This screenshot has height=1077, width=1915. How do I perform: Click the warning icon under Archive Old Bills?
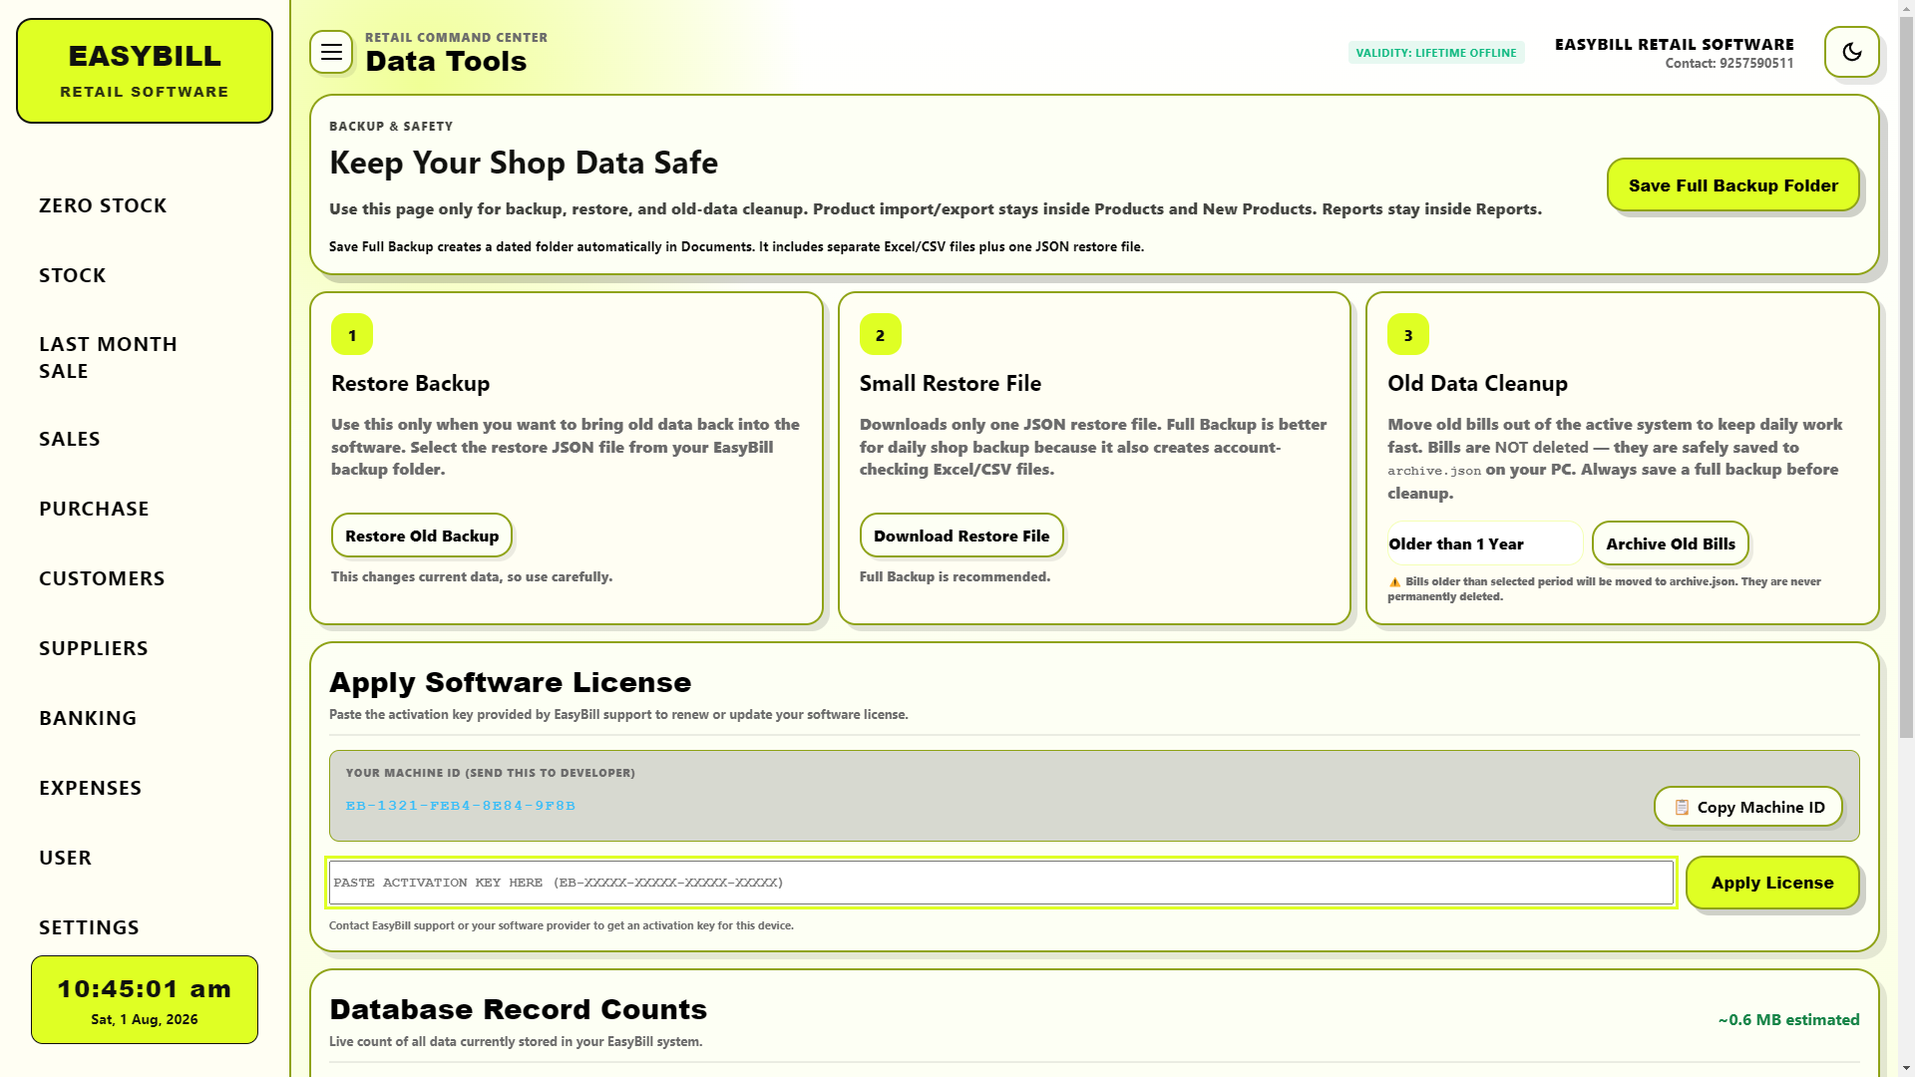[x=1394, y=582]
